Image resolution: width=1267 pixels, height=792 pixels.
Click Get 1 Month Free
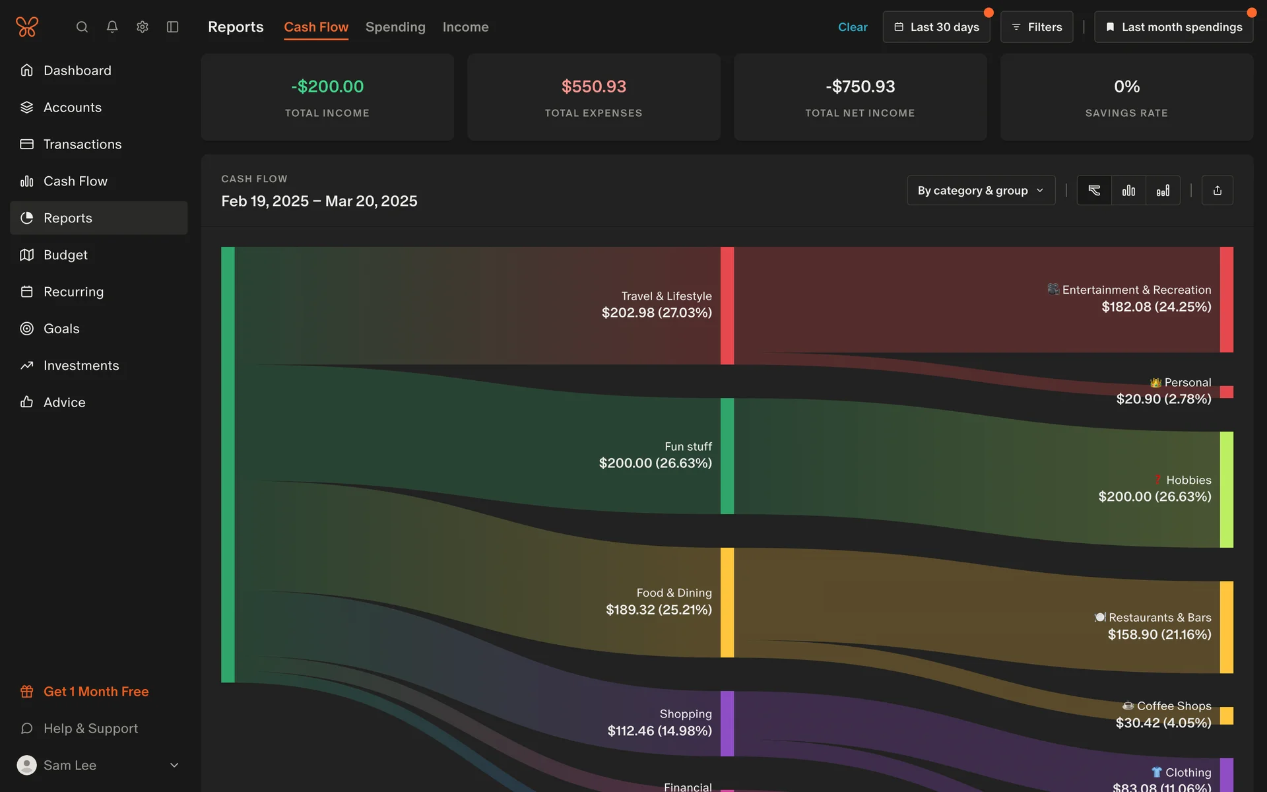(x=96, y=692)
